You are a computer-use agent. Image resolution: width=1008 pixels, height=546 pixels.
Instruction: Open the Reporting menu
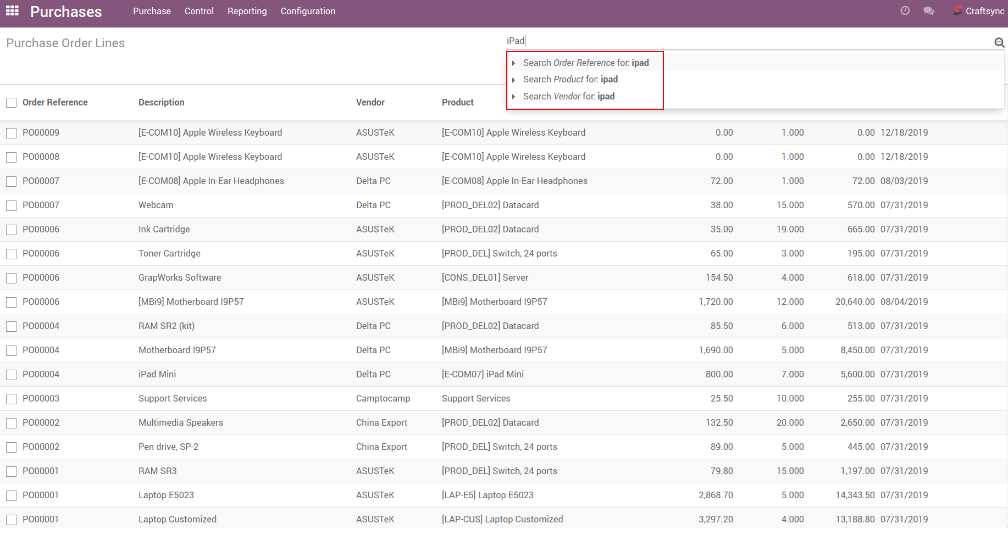click(247, 11)
